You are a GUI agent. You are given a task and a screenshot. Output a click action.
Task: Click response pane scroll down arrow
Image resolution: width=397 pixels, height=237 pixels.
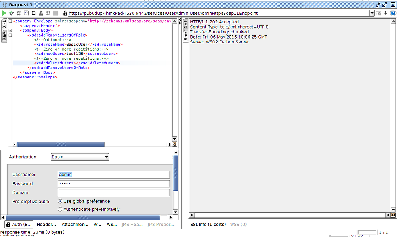(393, 210)
